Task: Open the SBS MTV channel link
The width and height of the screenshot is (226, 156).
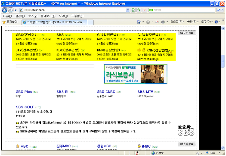Action: point(145,92)
